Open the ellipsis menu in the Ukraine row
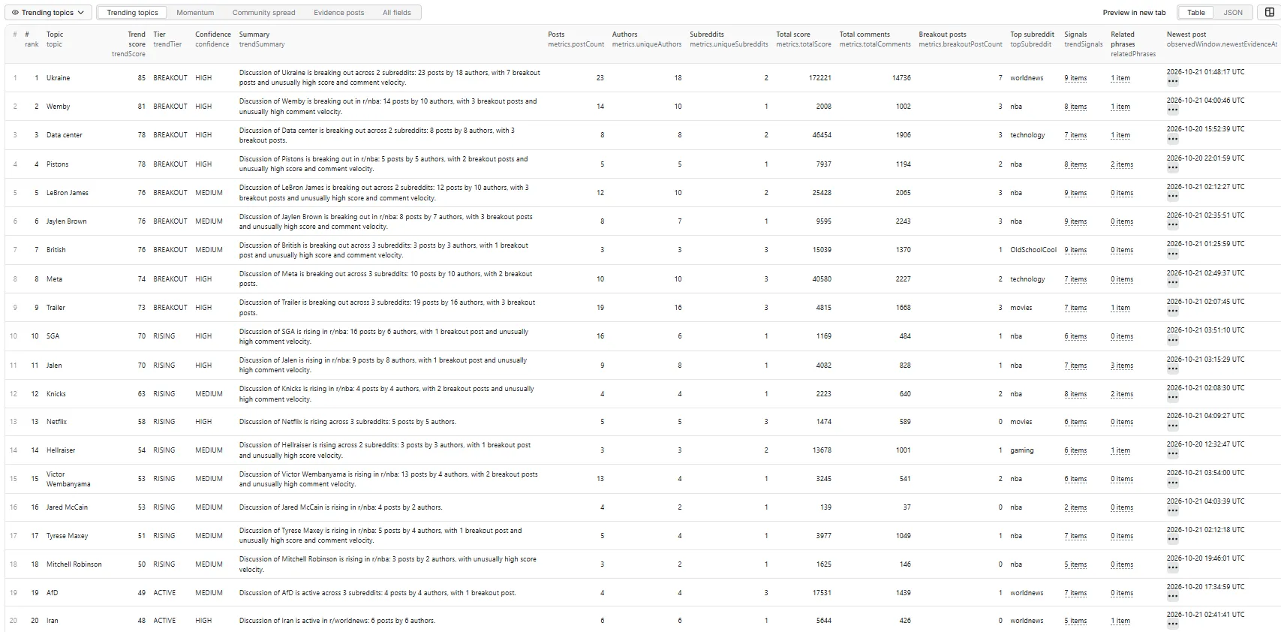Screen dimensions: 1281x632 (x=1173, y=83)
